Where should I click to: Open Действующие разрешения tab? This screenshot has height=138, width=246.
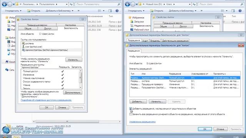(x=175, y=41)
